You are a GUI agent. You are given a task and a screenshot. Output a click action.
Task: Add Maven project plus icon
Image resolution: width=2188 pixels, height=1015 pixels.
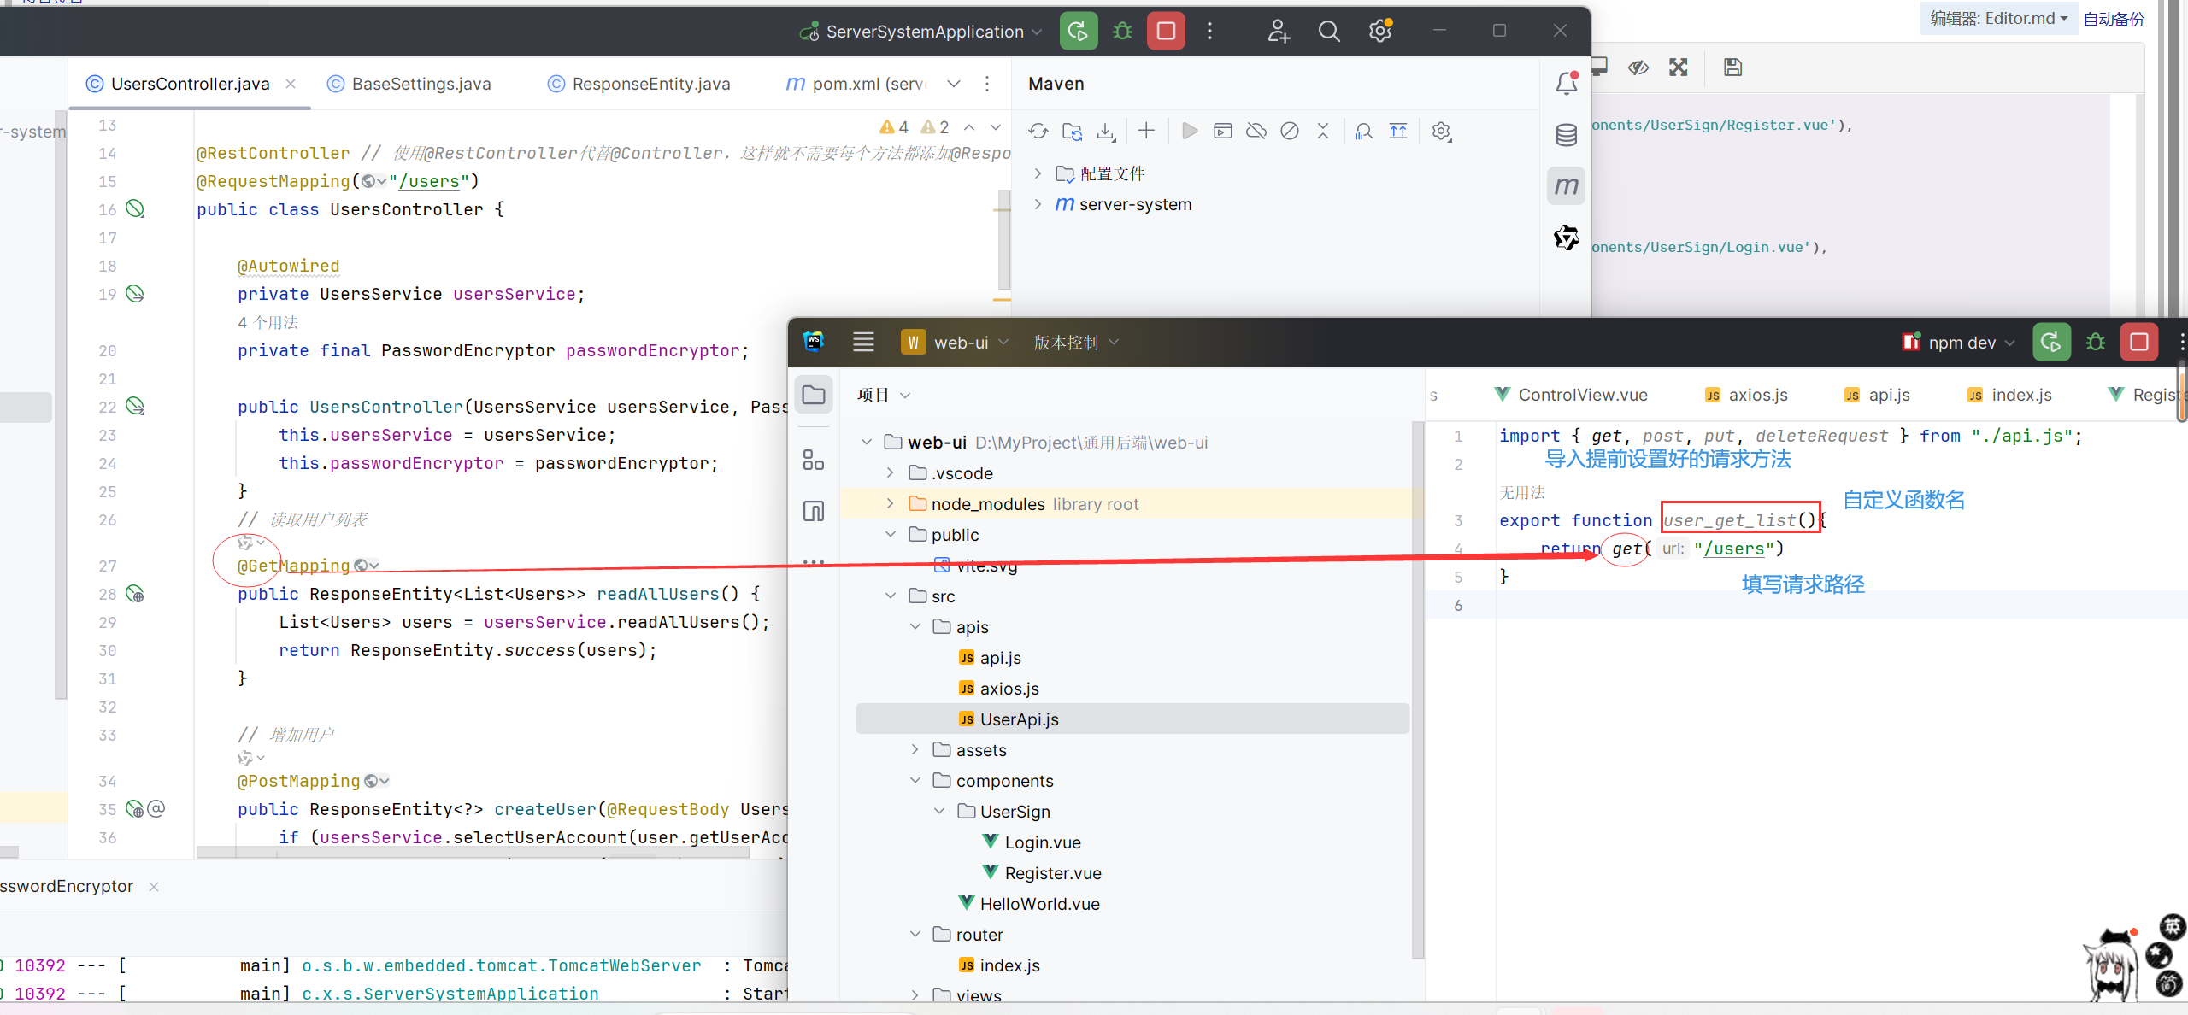click(1146, 131)
